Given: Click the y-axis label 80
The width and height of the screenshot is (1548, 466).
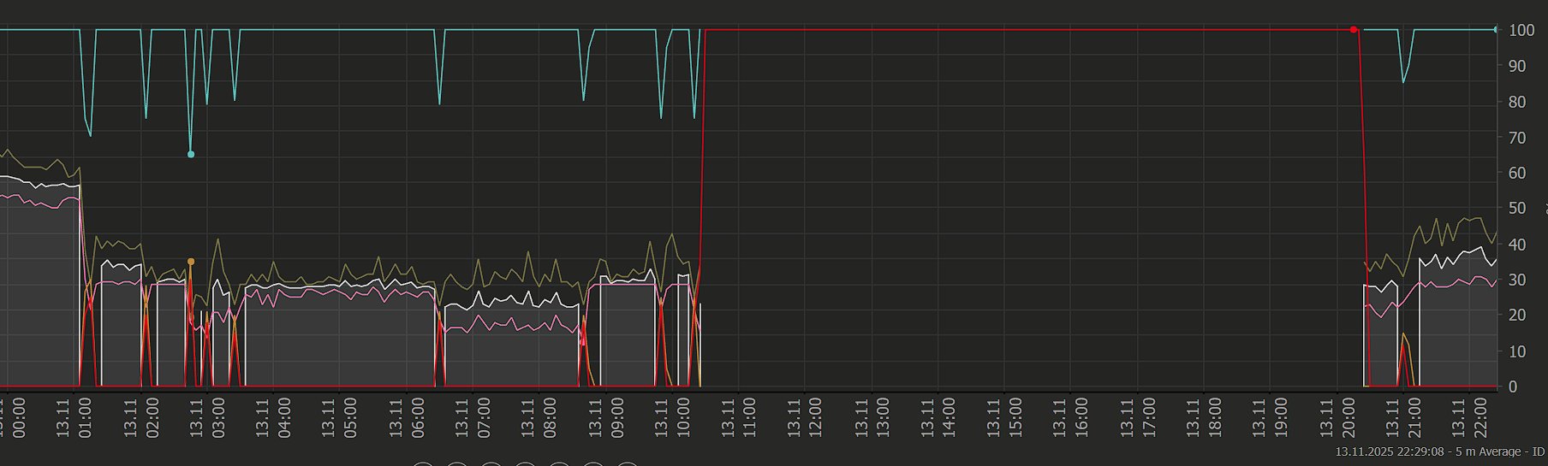Looking at the screenshot, I should (x=1517, y=102).
